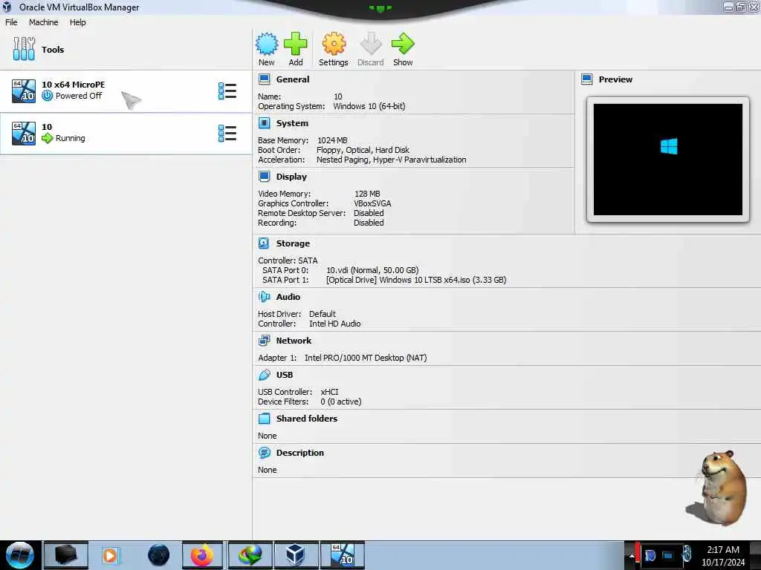
Task: Open the Windows Start orb
Action: [20, 555]
